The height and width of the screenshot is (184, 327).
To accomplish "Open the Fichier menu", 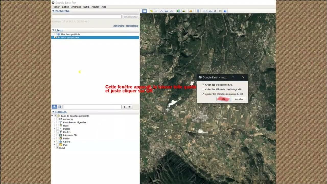I will [56, 7].
